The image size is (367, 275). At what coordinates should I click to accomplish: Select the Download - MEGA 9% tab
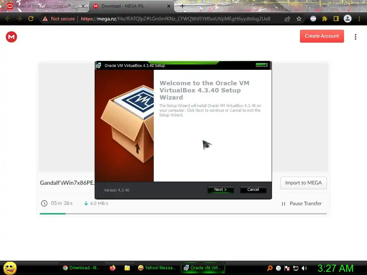[131, 6]
